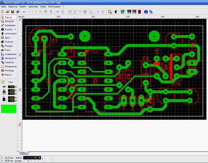Screen dimensions: 208x163
Task: Toggle visibility of the B1 layer
Action: [x=28, y=158]
